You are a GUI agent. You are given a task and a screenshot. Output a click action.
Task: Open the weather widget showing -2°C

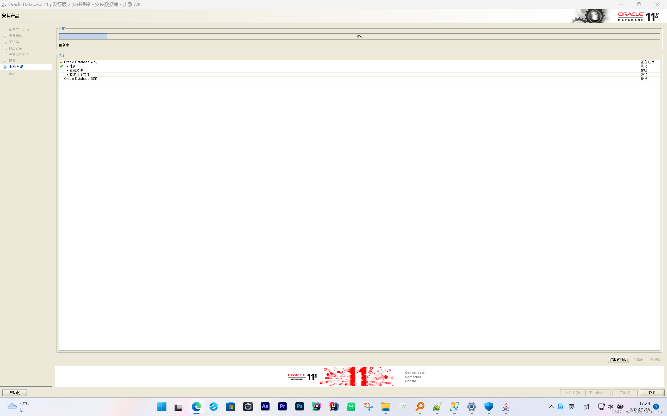18,406
